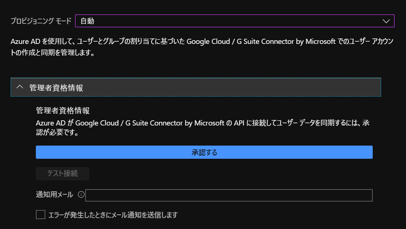
Task: Click "Azure AD を使用して" at the top description start
Action: point(37,41)
